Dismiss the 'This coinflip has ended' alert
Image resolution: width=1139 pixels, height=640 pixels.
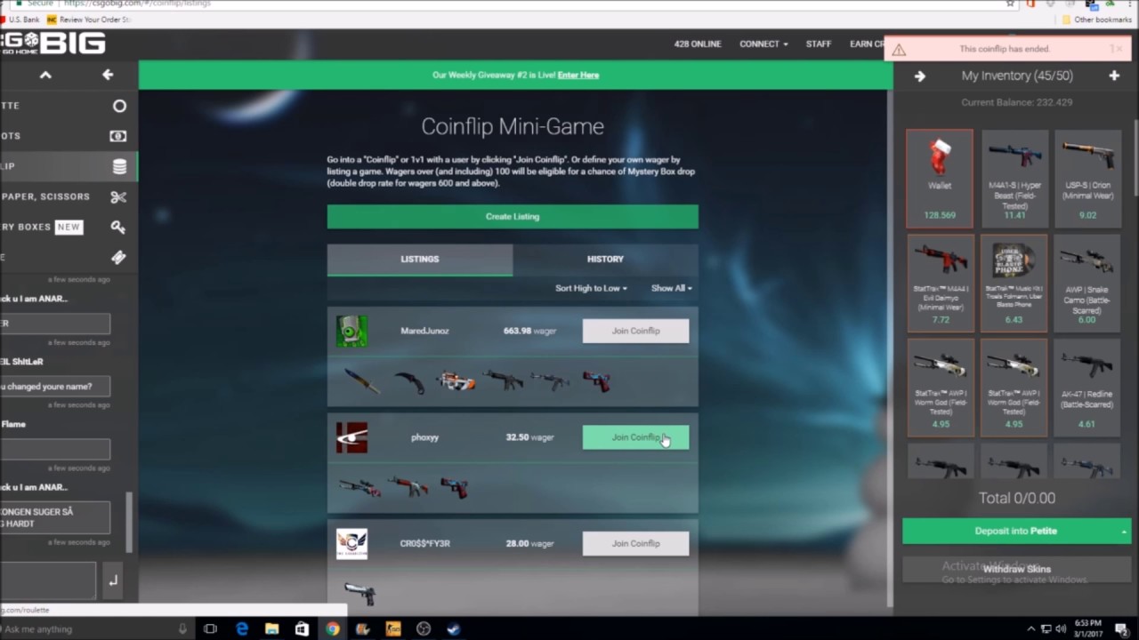tap(1117, 49)
